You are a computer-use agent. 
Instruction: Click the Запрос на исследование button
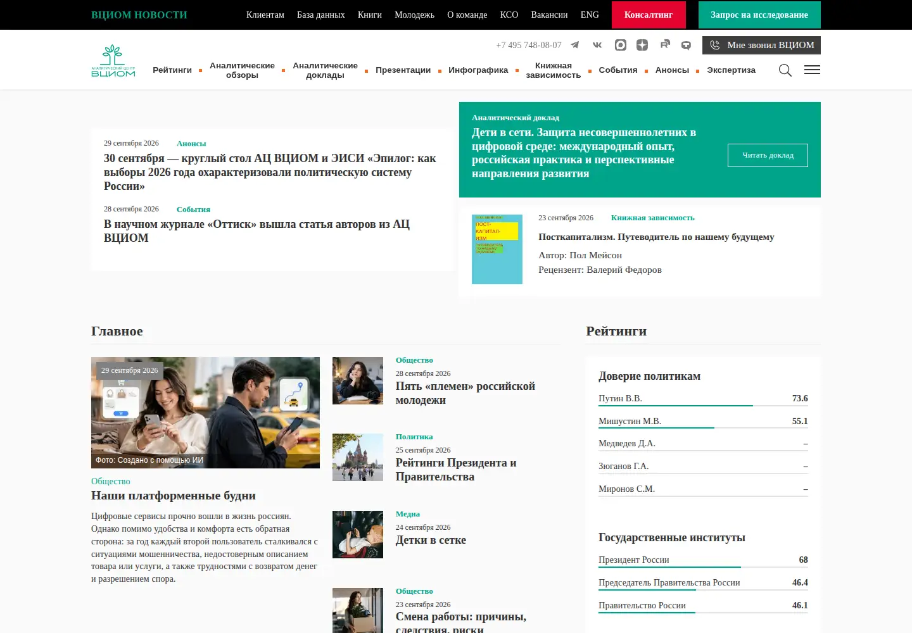click(759, 15)
